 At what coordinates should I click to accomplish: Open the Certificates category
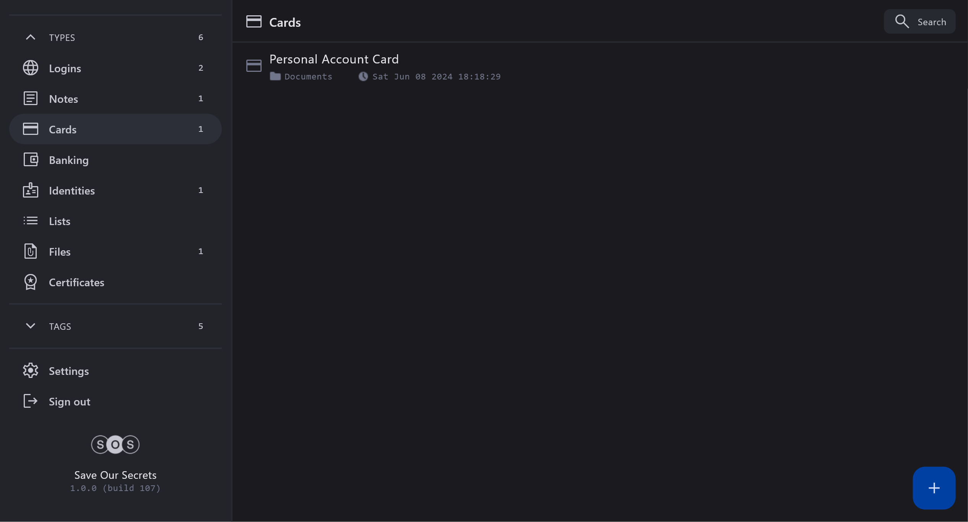tap(76, 282)
